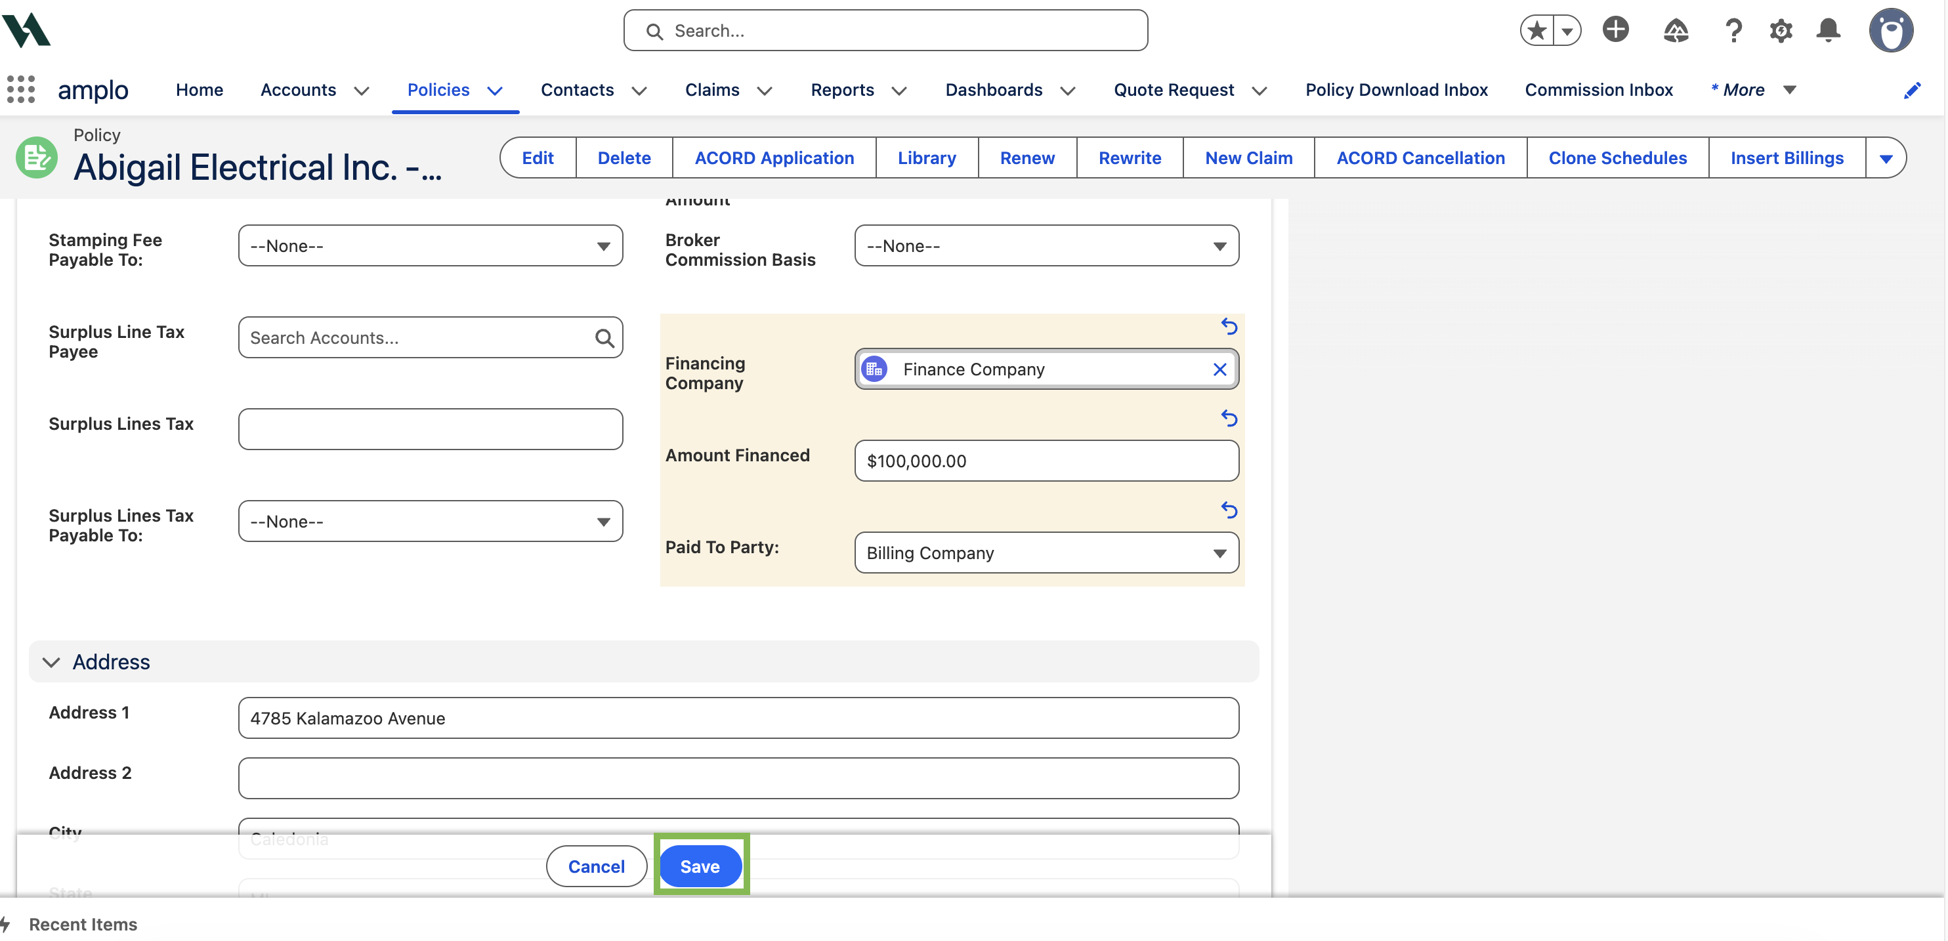This screenshot has height=941, width=1948.
Task: Open the user profile avatar
Action: pyautogui.click(x=1892, y=30)
